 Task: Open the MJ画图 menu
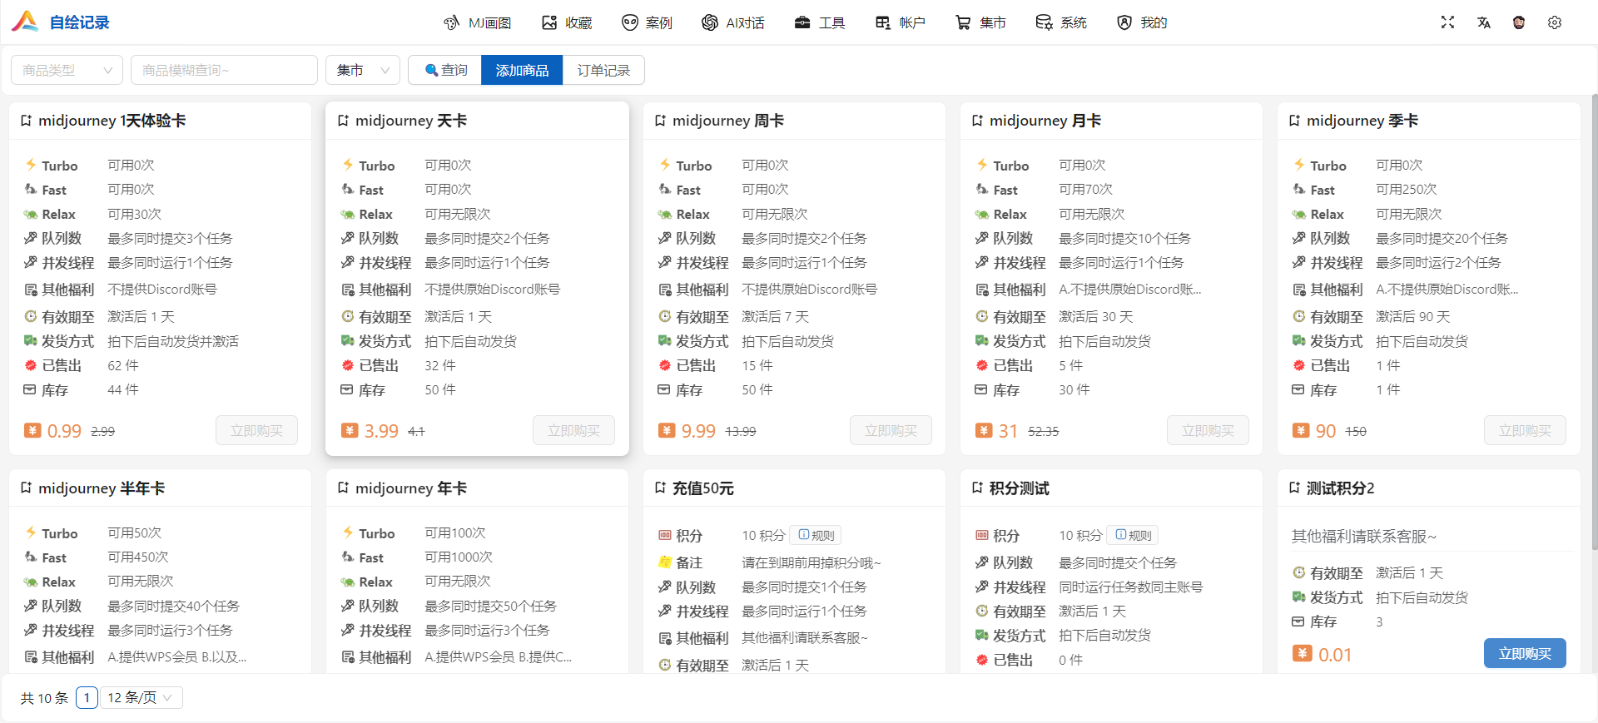tap(477, 22)
